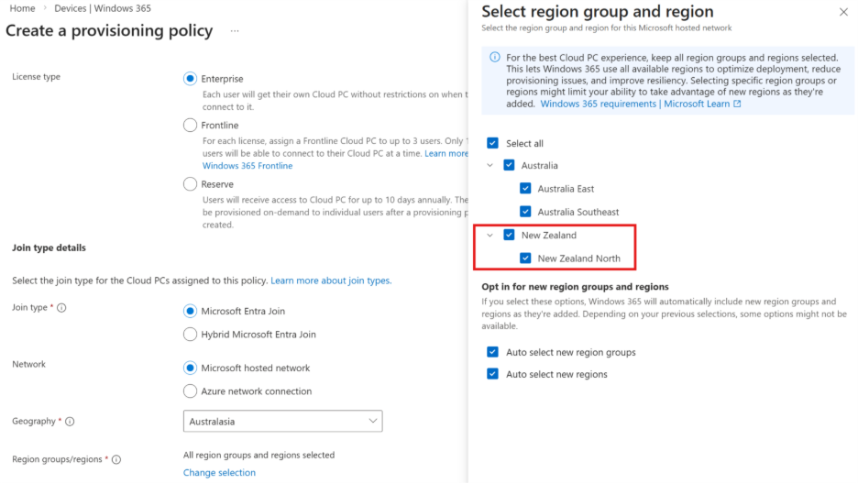Click the blue info icon in the banner
Viewport: 858px width, 484px height.
495,57
